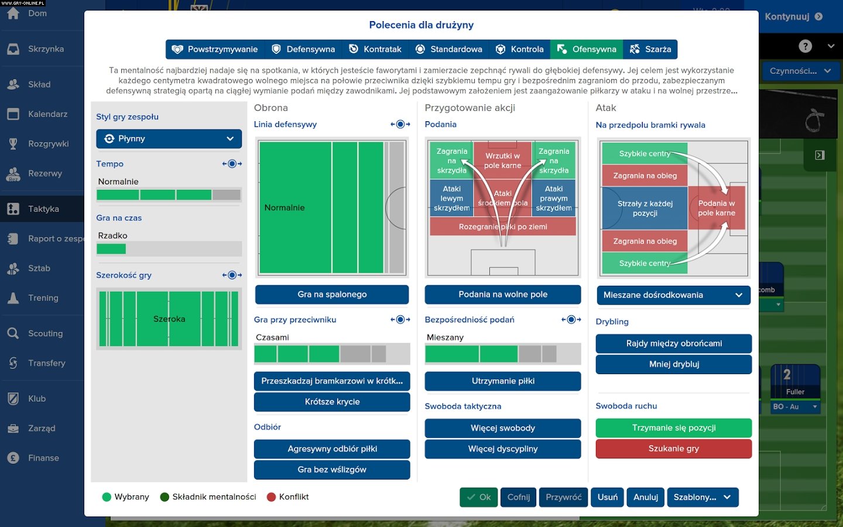The width and height of the screenshot is (843, 527).
Task: Switch to the Szarża mentality tab
Action: (x=650, y=49)
